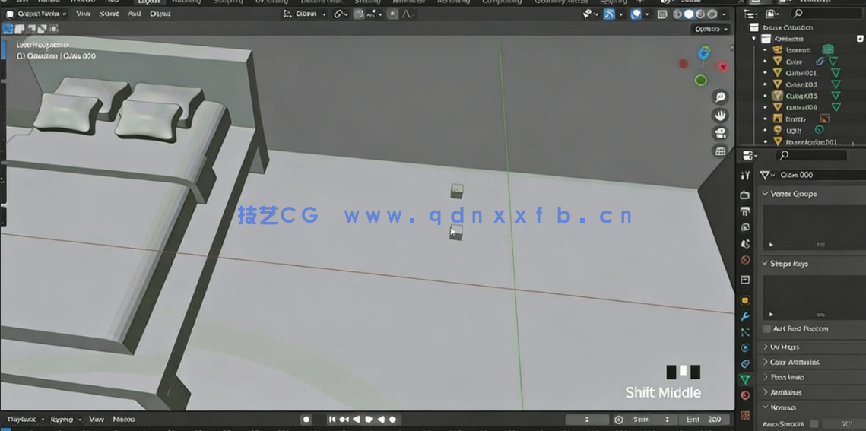Open the transform pivot point selector
866x431 pixels.
click(x=341, y=14)
